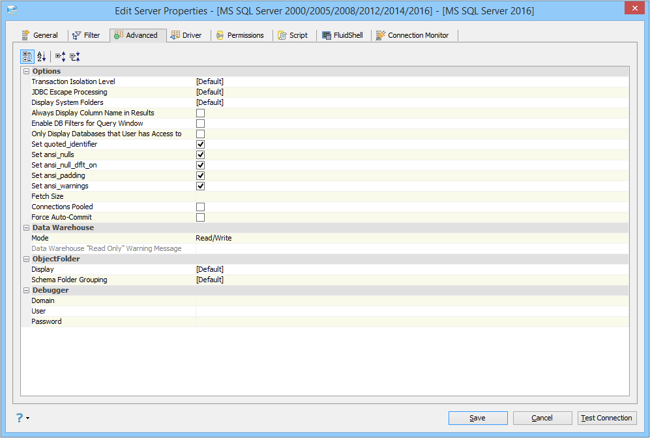Click the Collapse all categories icon

(x=75, y=57)
